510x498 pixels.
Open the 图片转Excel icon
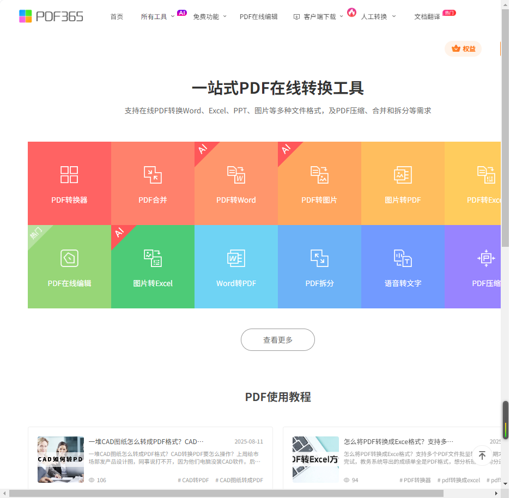(153, 258)
